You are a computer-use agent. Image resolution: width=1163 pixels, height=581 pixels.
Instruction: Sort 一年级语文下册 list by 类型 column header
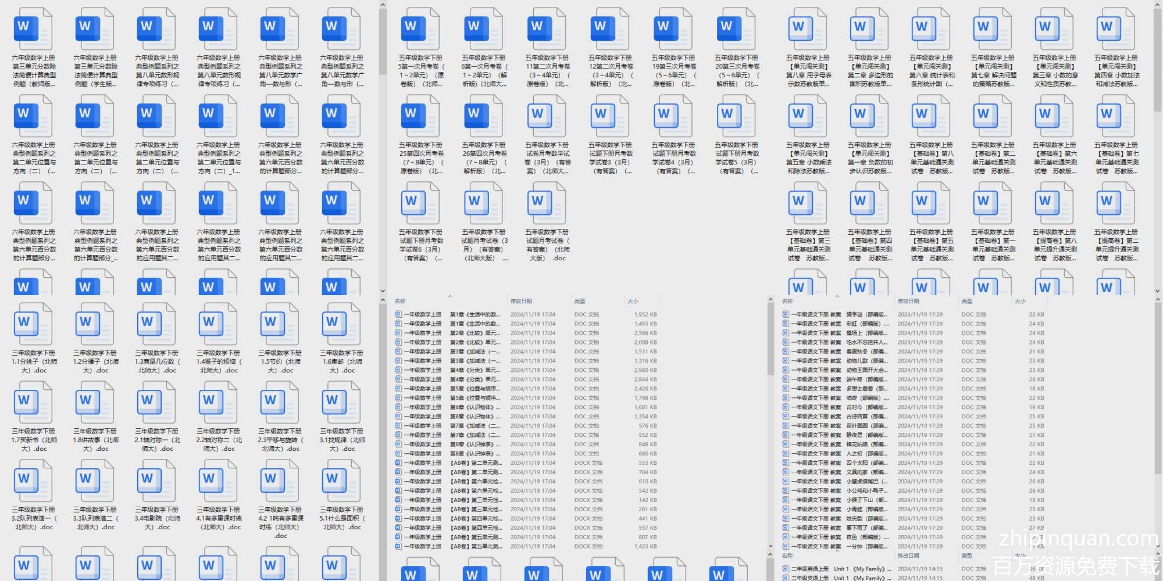(967, 301)
